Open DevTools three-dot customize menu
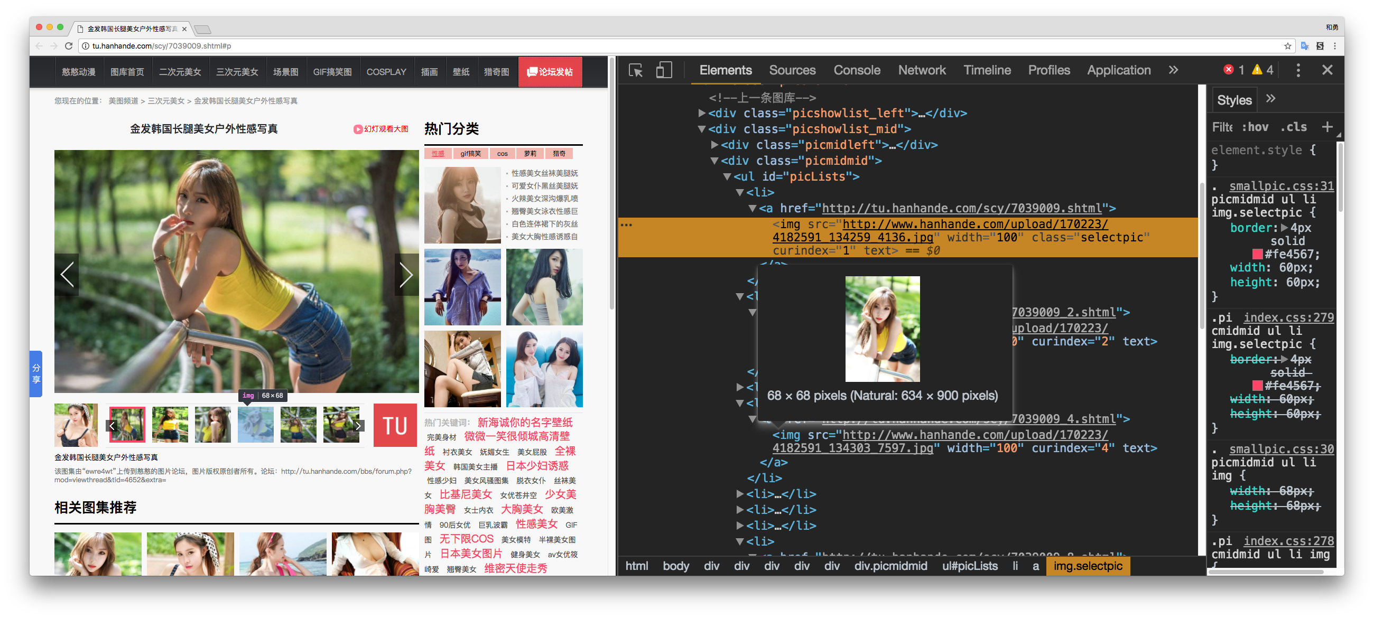Screen dimensions: 1374x618 pos(1298,70)
